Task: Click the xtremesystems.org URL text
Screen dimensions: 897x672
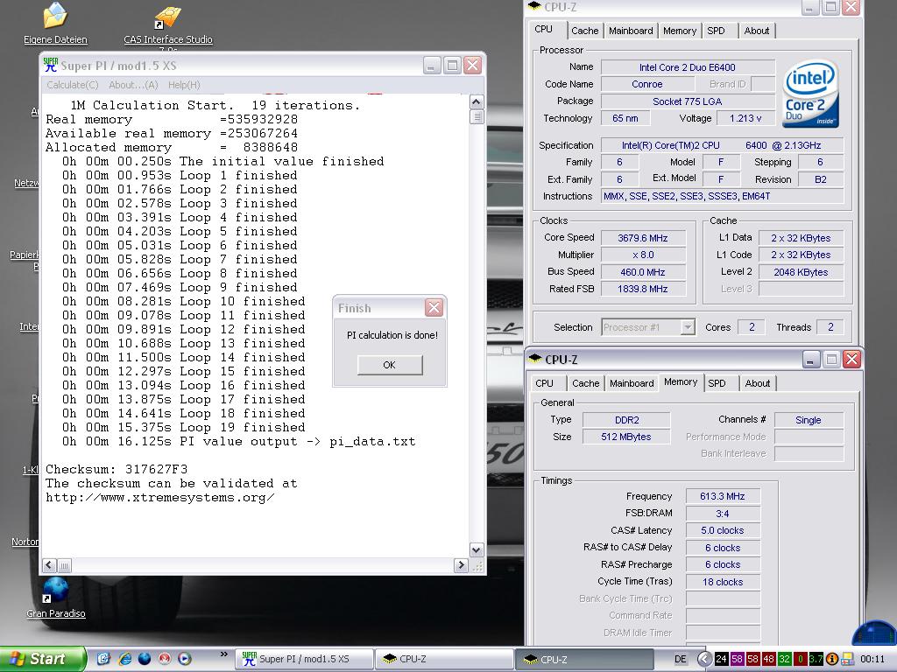Action: (159, 497)
